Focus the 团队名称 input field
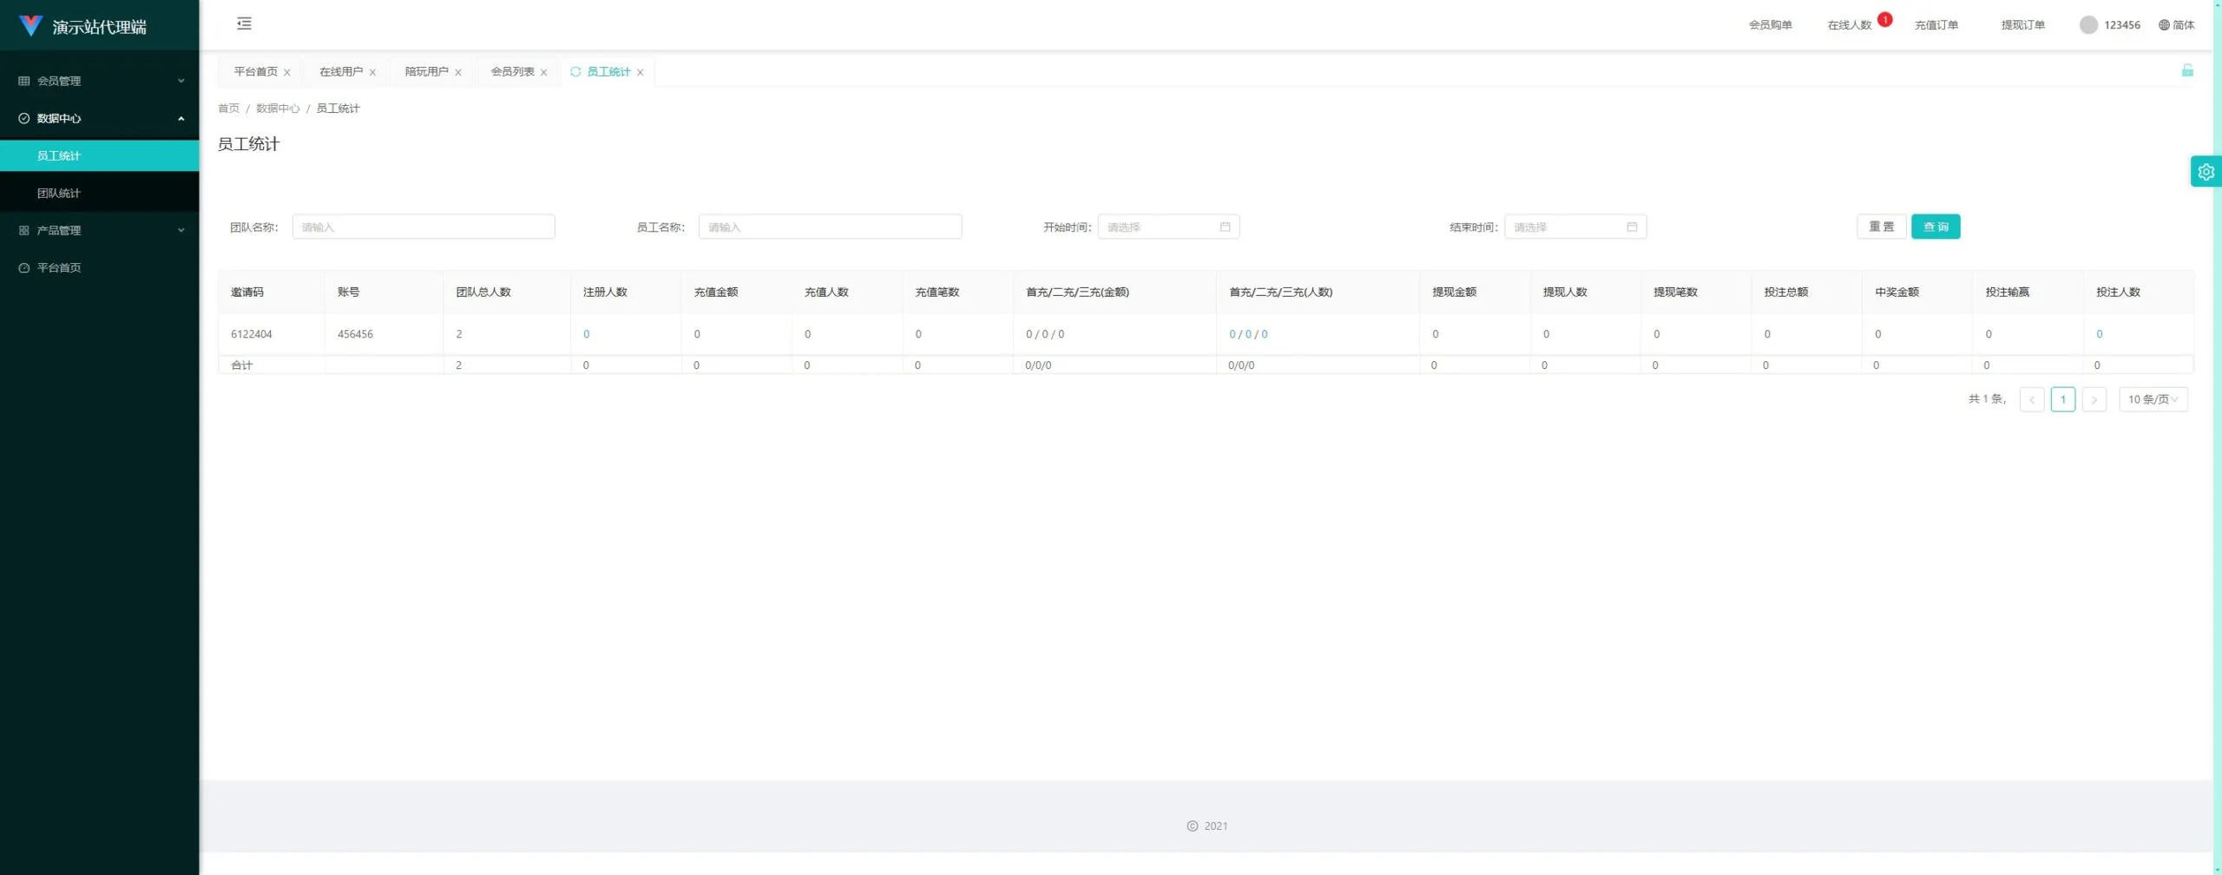 [x=424, y=227]
